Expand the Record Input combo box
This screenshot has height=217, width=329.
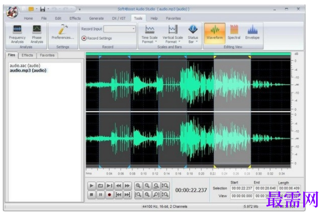click(x=120, y=29)
